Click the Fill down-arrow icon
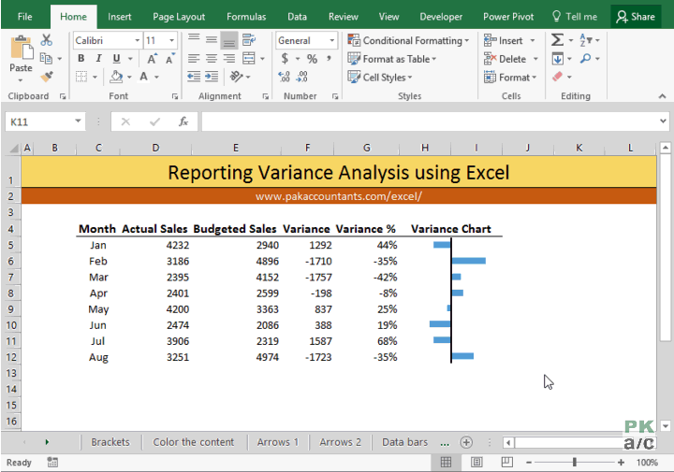Image resolution: width=674 pixels, height=472 pixels. click(558, 58)
